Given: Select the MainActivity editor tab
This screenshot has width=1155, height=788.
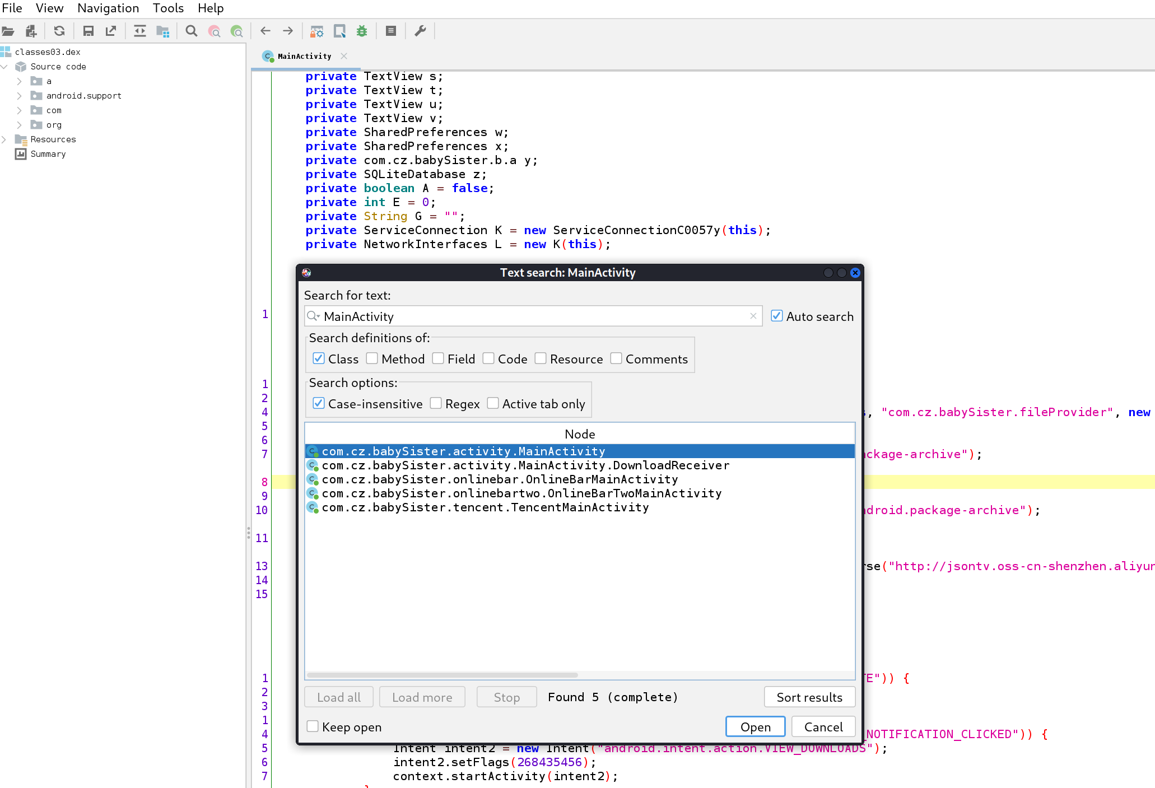Looking at the screenshot, I should 304,56.
